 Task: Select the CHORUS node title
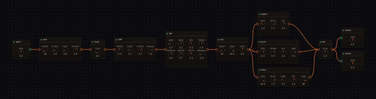point(264,14)
